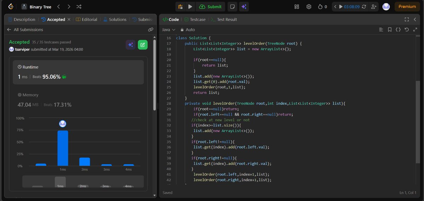424x201 pixels.
Task: Switch to the Submissions tab
Action: tap(142, 19)
